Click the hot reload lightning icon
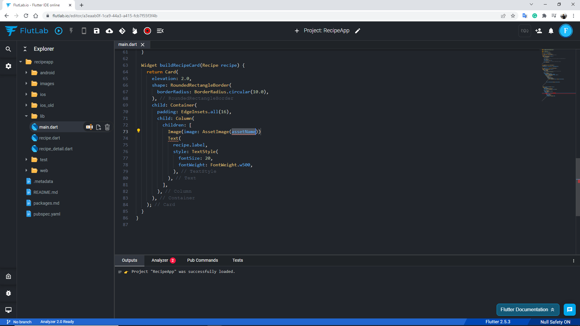 coord(71,31)
